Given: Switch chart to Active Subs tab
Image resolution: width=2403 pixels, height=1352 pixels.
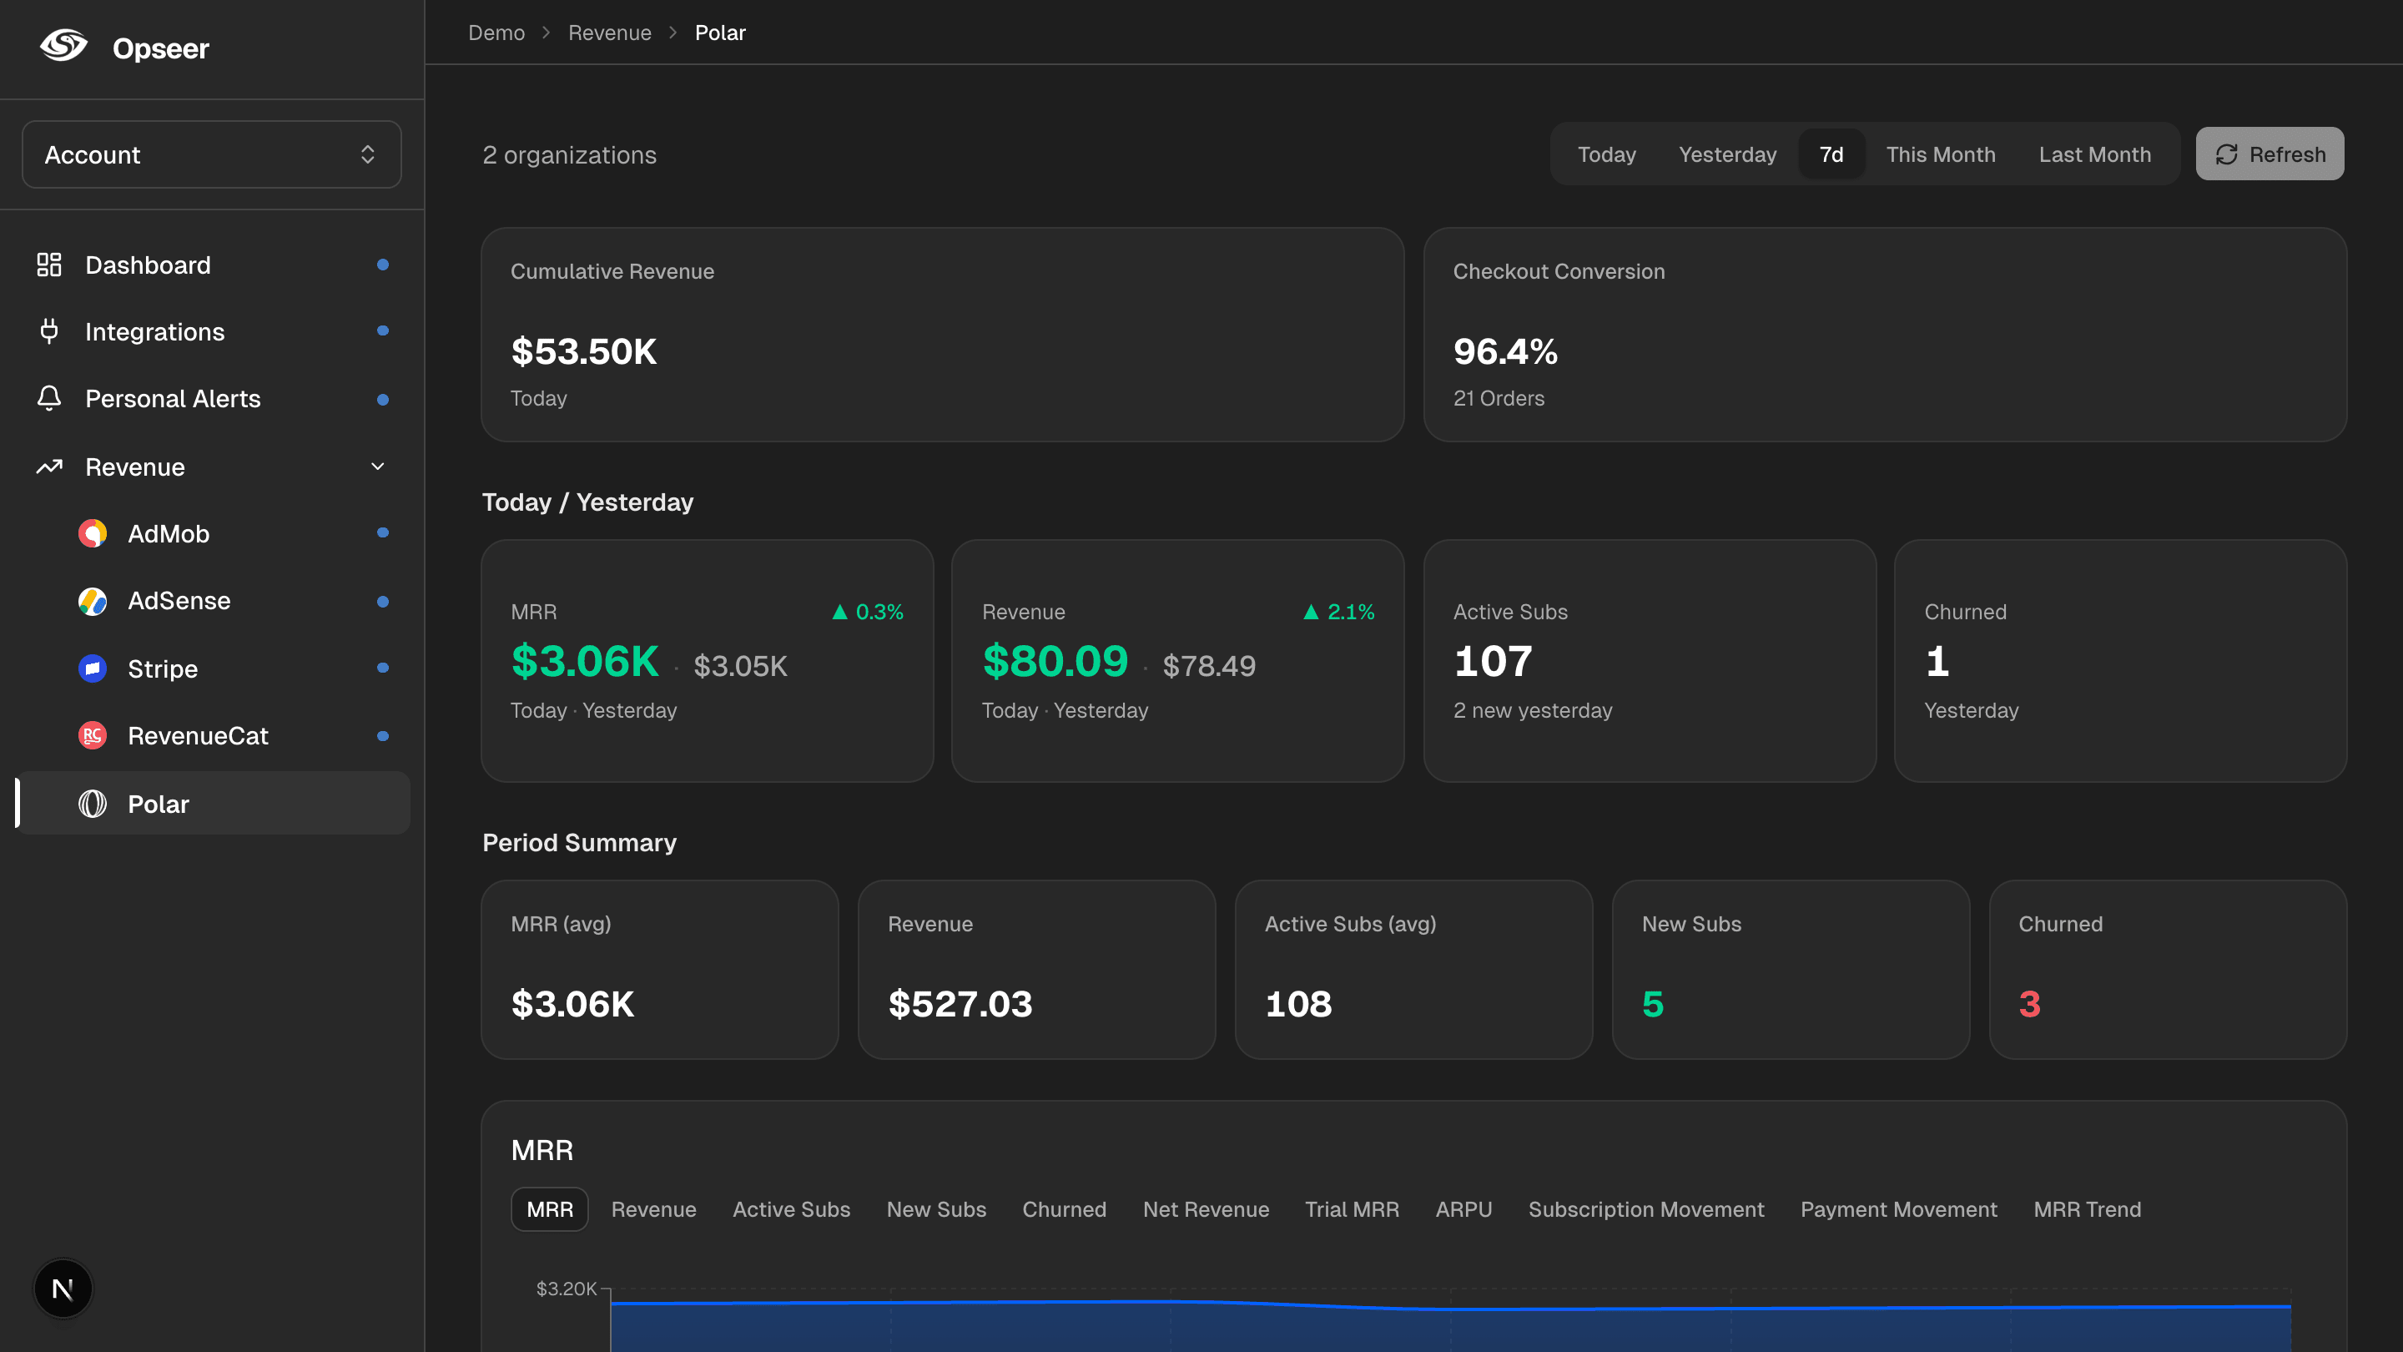Looking at the screenshot, I should click(791, 1209).
